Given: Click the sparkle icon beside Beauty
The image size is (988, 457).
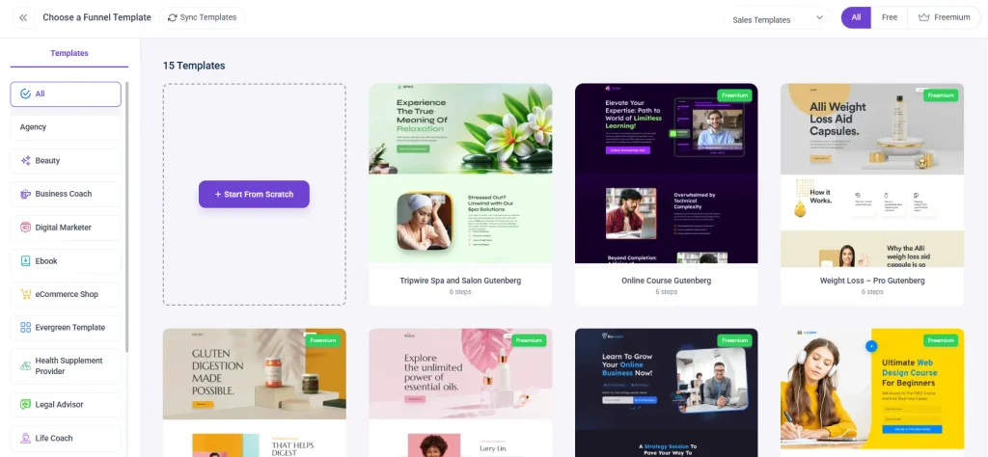Looking at the screenshot, I should pos(25,160).
